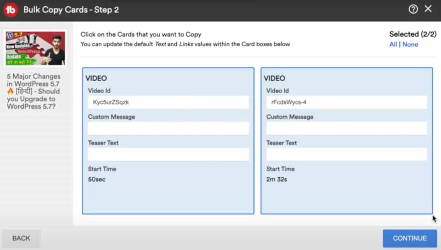Click the '5 Major Changes in WordPress 5.7' title
The height and width of the screenshot is (250, 441).
(34, 91)
